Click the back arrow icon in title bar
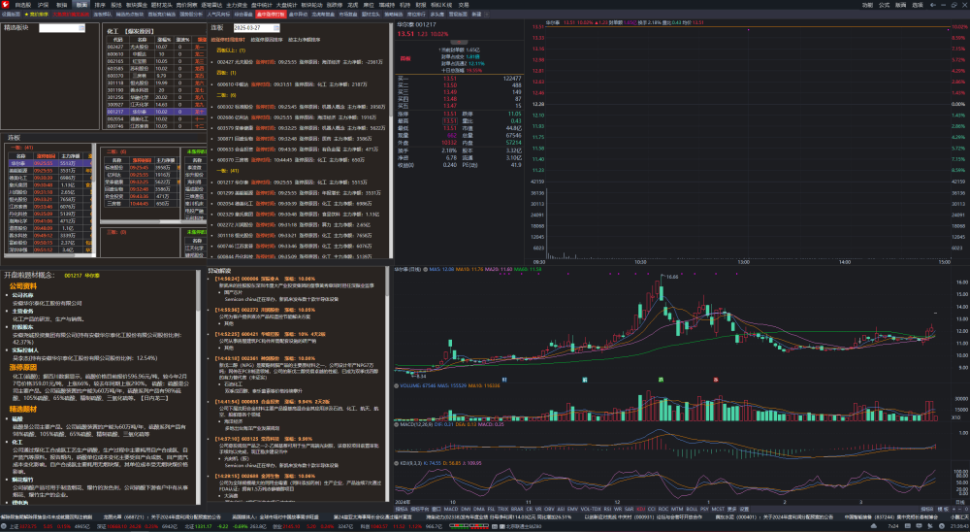 pos(933,4)
